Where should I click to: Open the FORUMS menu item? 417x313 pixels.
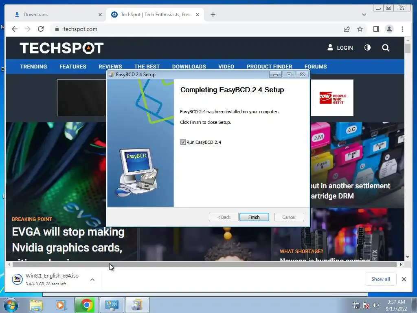(x=316, y=66)
